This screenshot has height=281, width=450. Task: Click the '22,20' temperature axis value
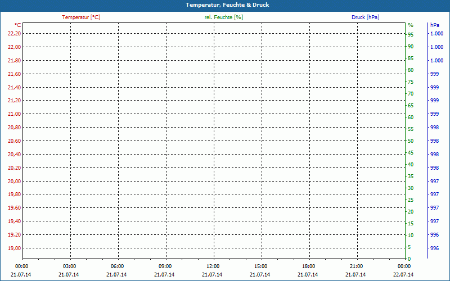(15, 34)
